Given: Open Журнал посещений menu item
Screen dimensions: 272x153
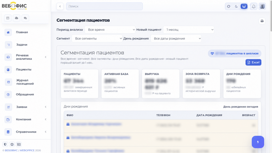Looking at the screenshot, I should (25, 82).
